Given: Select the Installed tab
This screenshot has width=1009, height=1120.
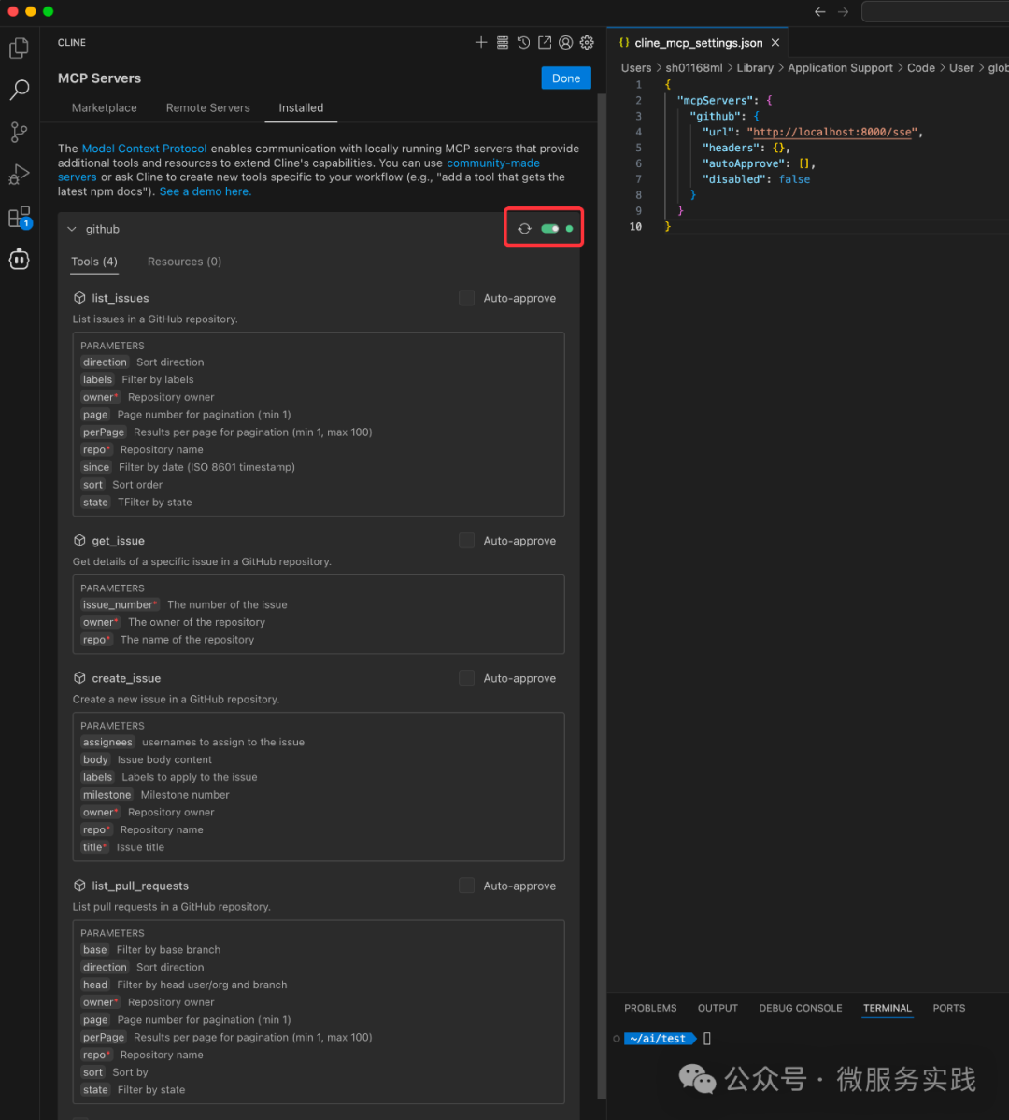Looking at the screenshot, I should tap(301, 107).
